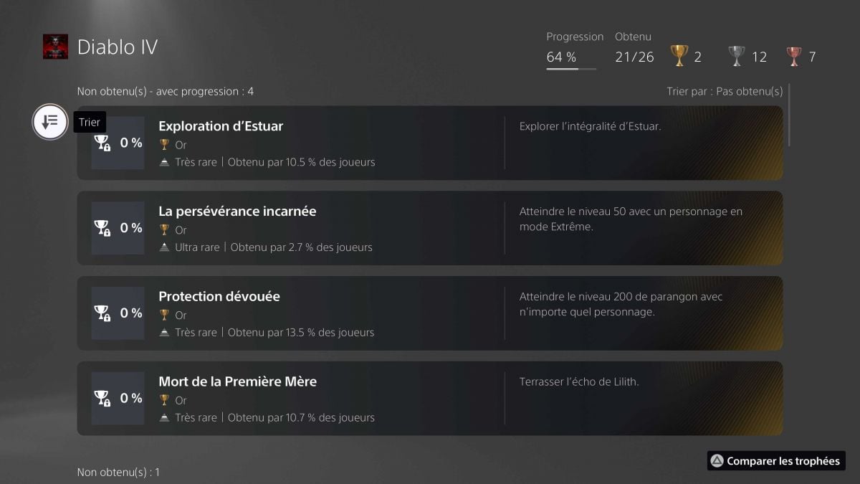860x484 pixels.
Task: Click the silver trophy count icon
Action: (x=737, y=56)
